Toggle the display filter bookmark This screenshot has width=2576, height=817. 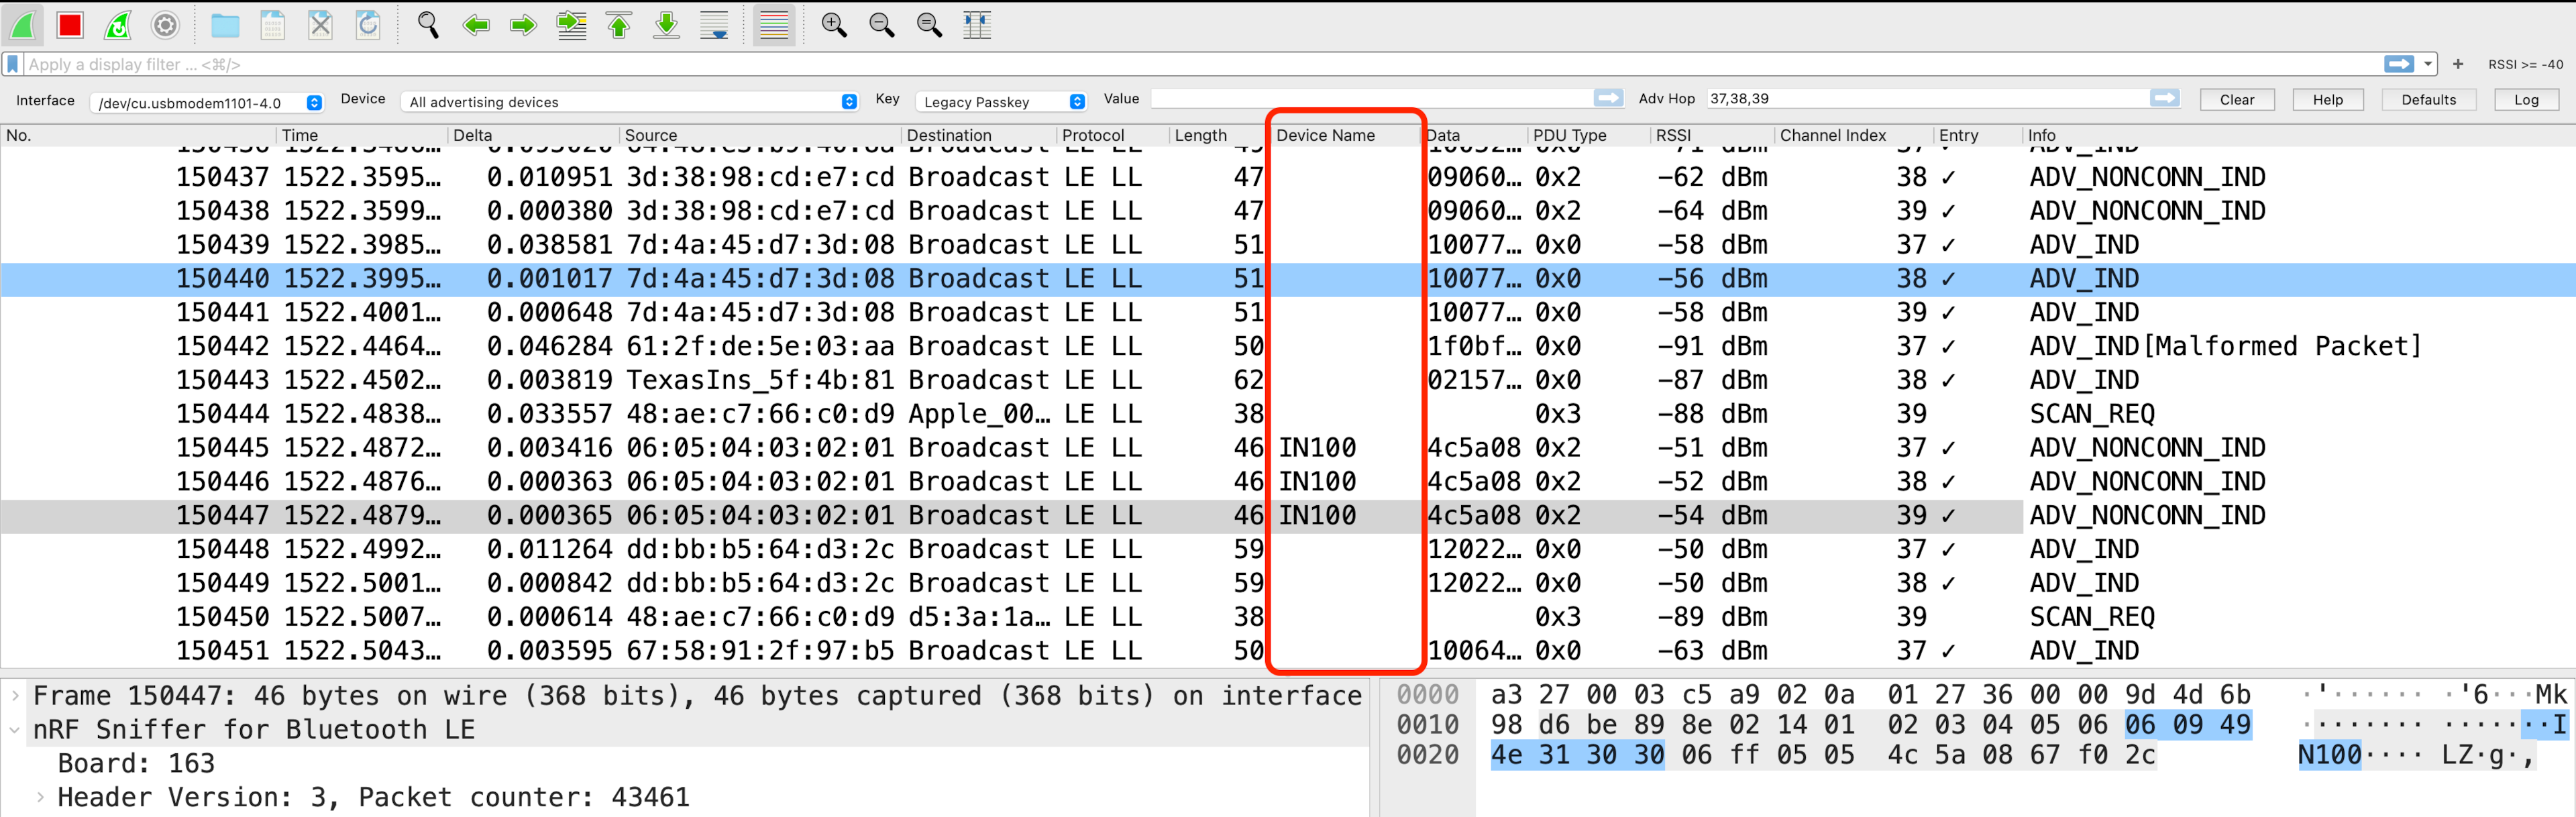12,64
